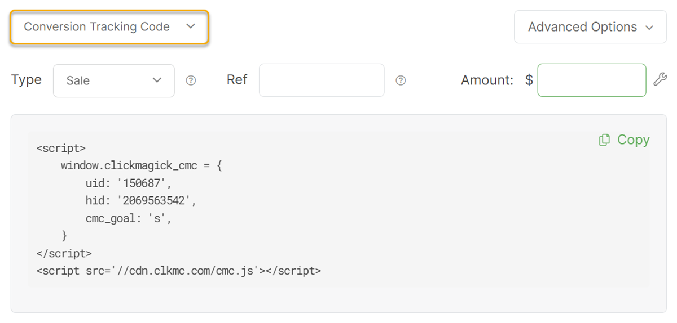Click the chevron in Conversion Tracking Code selector

(191, 26)
